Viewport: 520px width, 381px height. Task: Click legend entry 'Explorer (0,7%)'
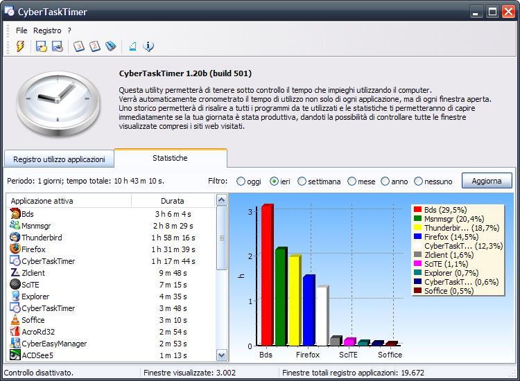click(x=451, y=273)
